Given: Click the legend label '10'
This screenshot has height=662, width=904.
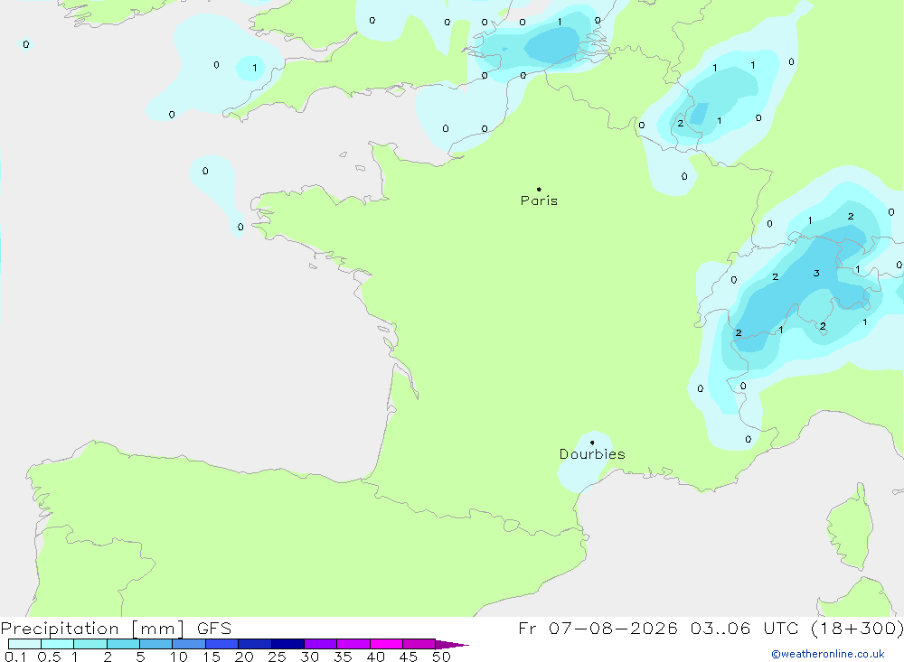Looking at the screenshot, I should 179,657.
